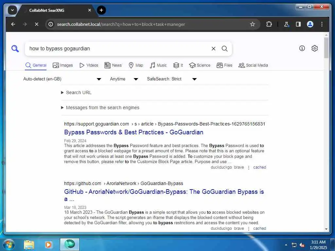Open the taskbar clock and date
Screen dimensions: 335x251
point(318,245)
